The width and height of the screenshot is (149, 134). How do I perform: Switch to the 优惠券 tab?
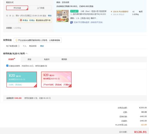click(x=12, y=59)
